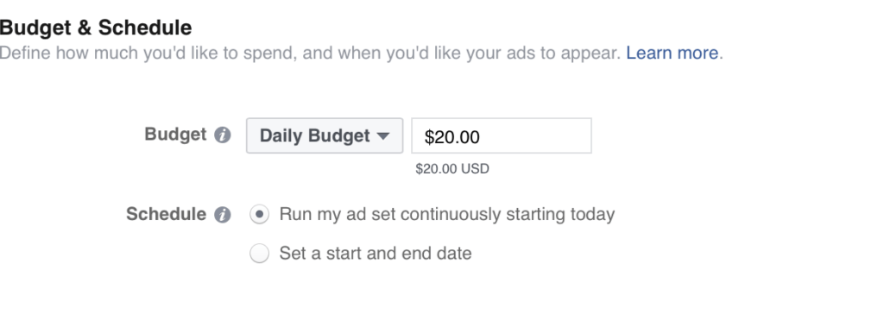Image resolution: width=884 pixels, height=321 pixels.
Task: Click the Budget & Schedule heading
Action: 96,27
